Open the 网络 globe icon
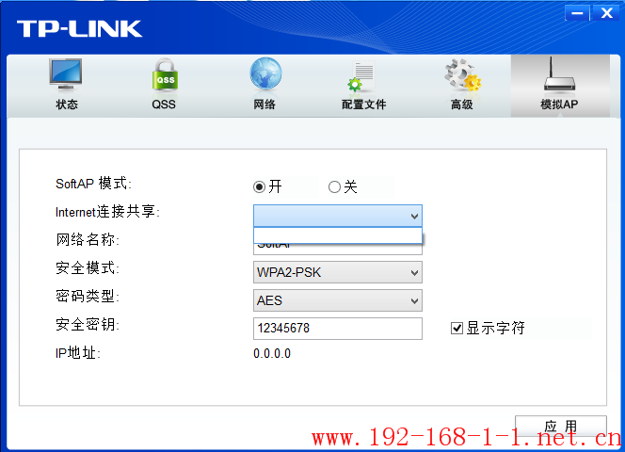The image size is (625, 452). point(265,73)
